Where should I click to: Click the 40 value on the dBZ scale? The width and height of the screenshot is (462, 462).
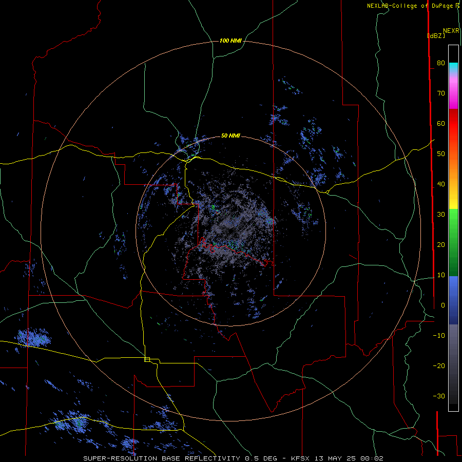click(441, 184)
